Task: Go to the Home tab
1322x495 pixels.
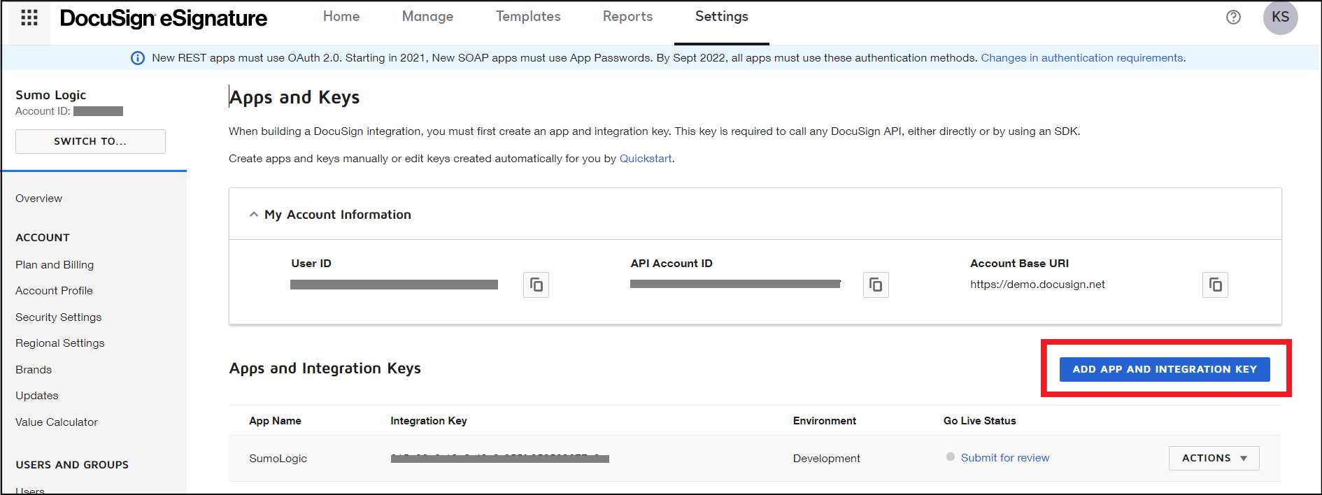Action: [x=341, y=17]
